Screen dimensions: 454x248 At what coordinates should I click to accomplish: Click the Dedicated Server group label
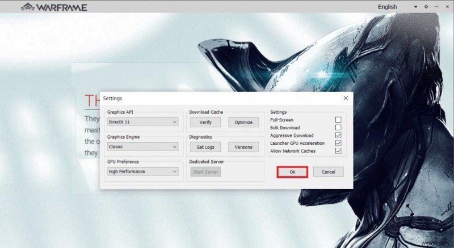click(207, 162)
